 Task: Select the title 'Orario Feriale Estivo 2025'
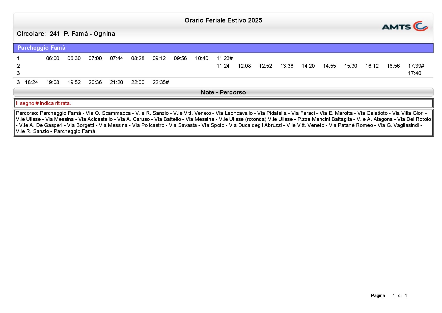pos(223,20)
